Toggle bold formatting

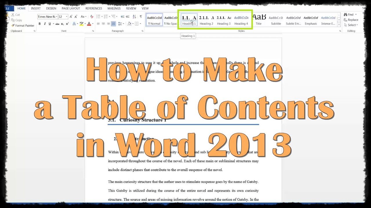[40, 24]
